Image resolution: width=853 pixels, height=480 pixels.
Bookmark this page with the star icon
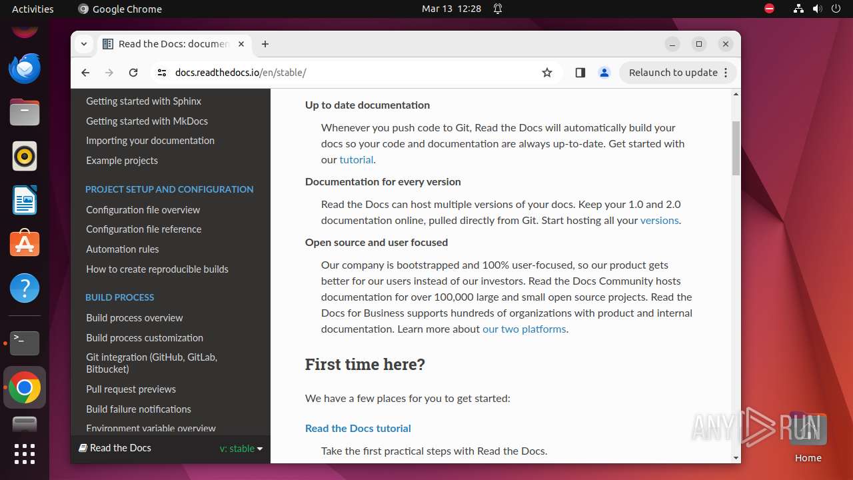547,73
